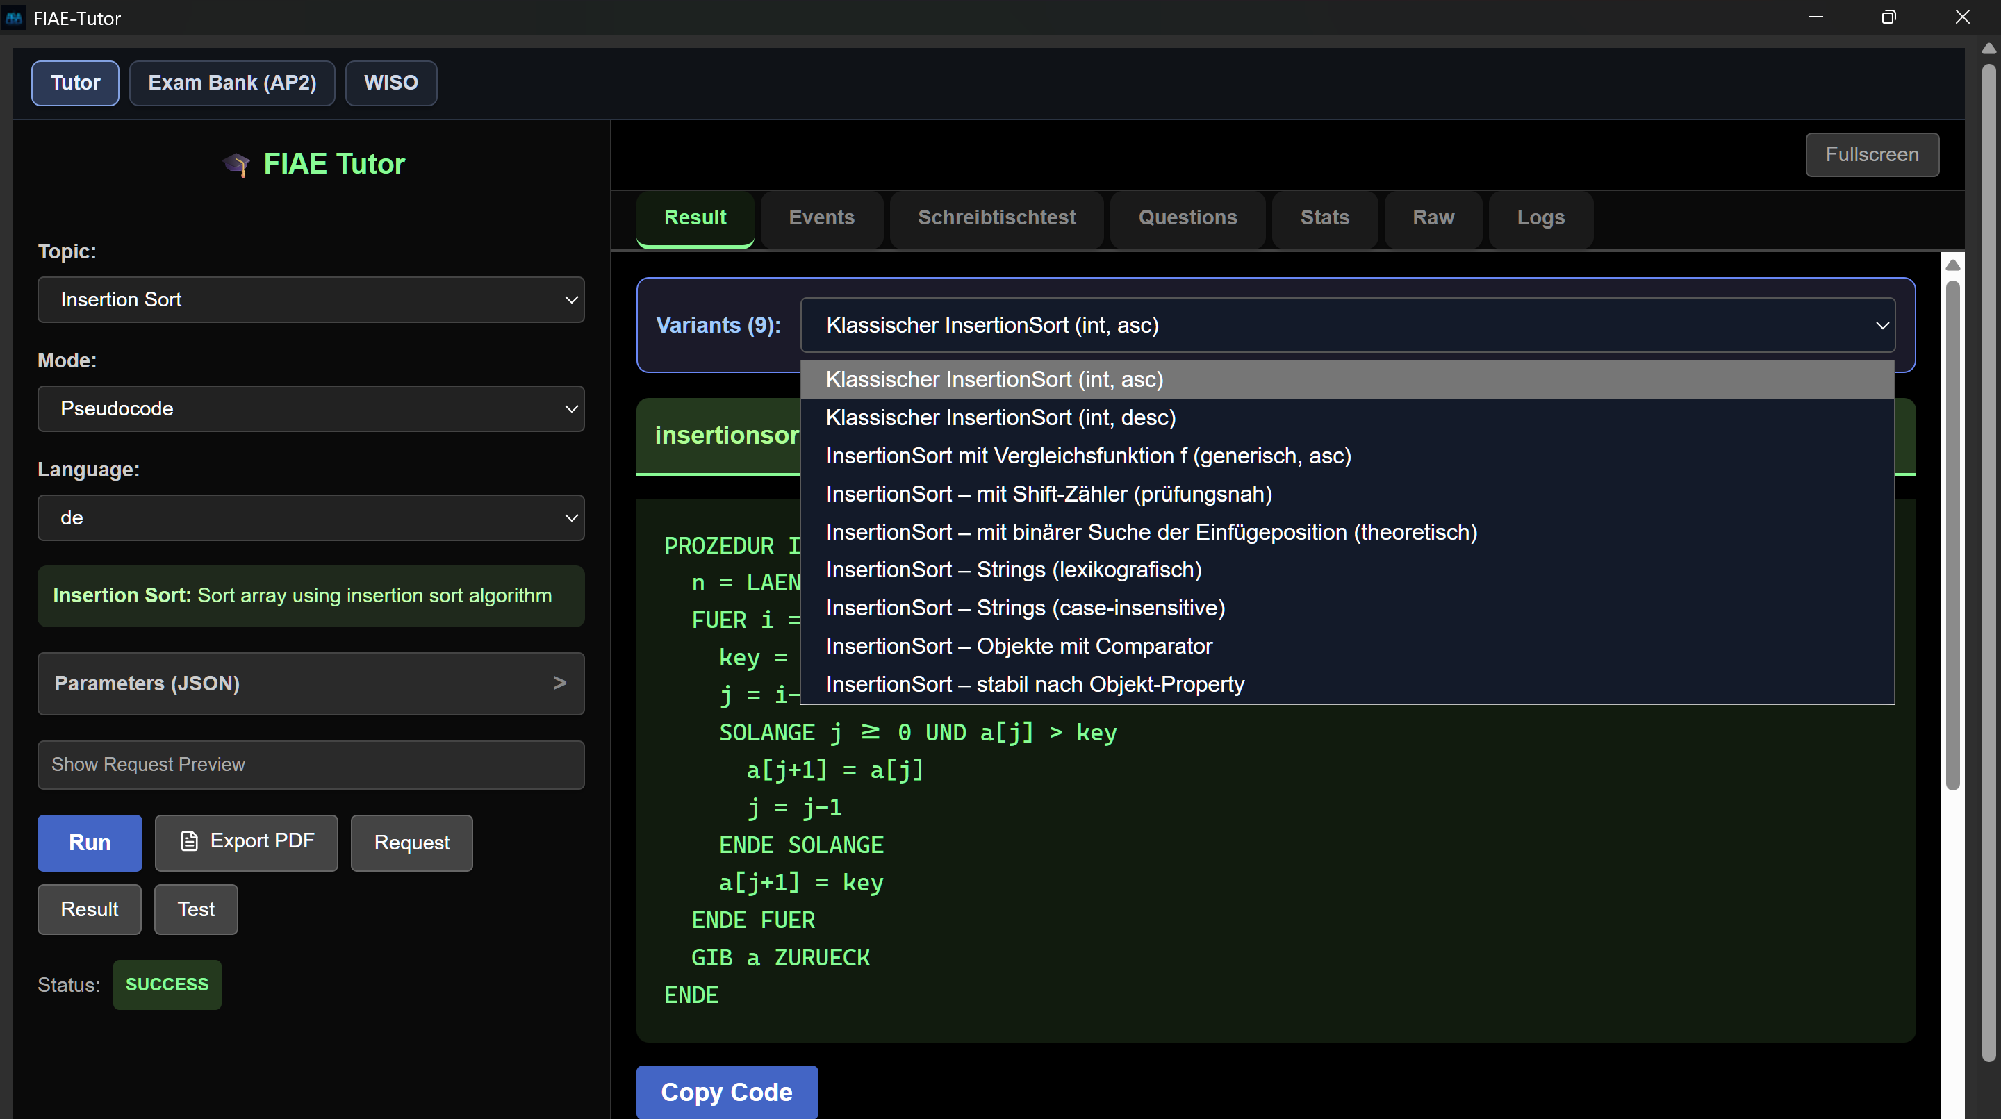Screen dimensions: 2001x1119
Task: Open the Topic dropdown showing Insertion Sort
Action: coord(311,300)
